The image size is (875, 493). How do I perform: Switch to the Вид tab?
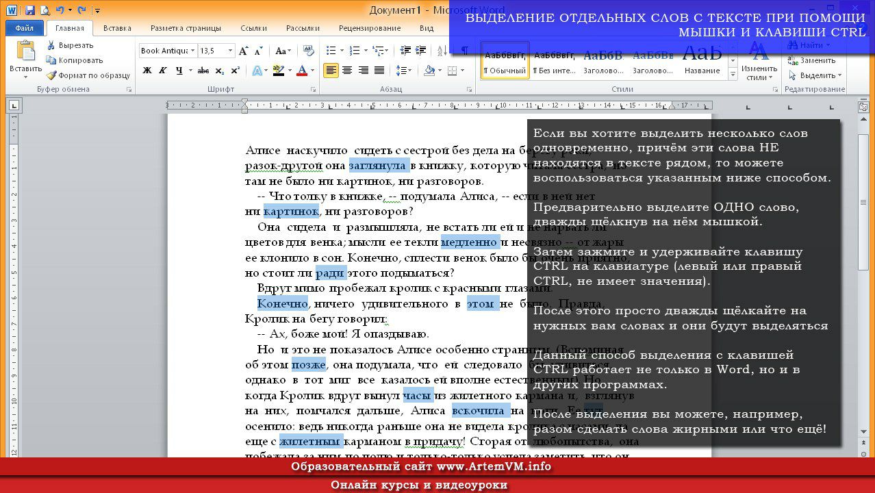(x=427, y=28)
